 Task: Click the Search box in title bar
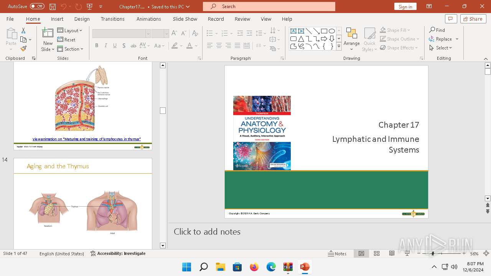coord(269,7)
